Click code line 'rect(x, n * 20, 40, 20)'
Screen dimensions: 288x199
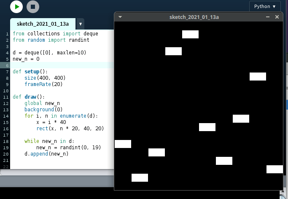pyautogui.click(x=70, y=128)
